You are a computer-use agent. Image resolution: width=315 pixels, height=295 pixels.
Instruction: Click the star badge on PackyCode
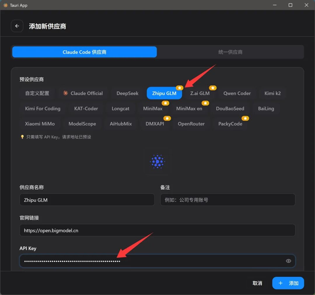[x=245, y=118]
